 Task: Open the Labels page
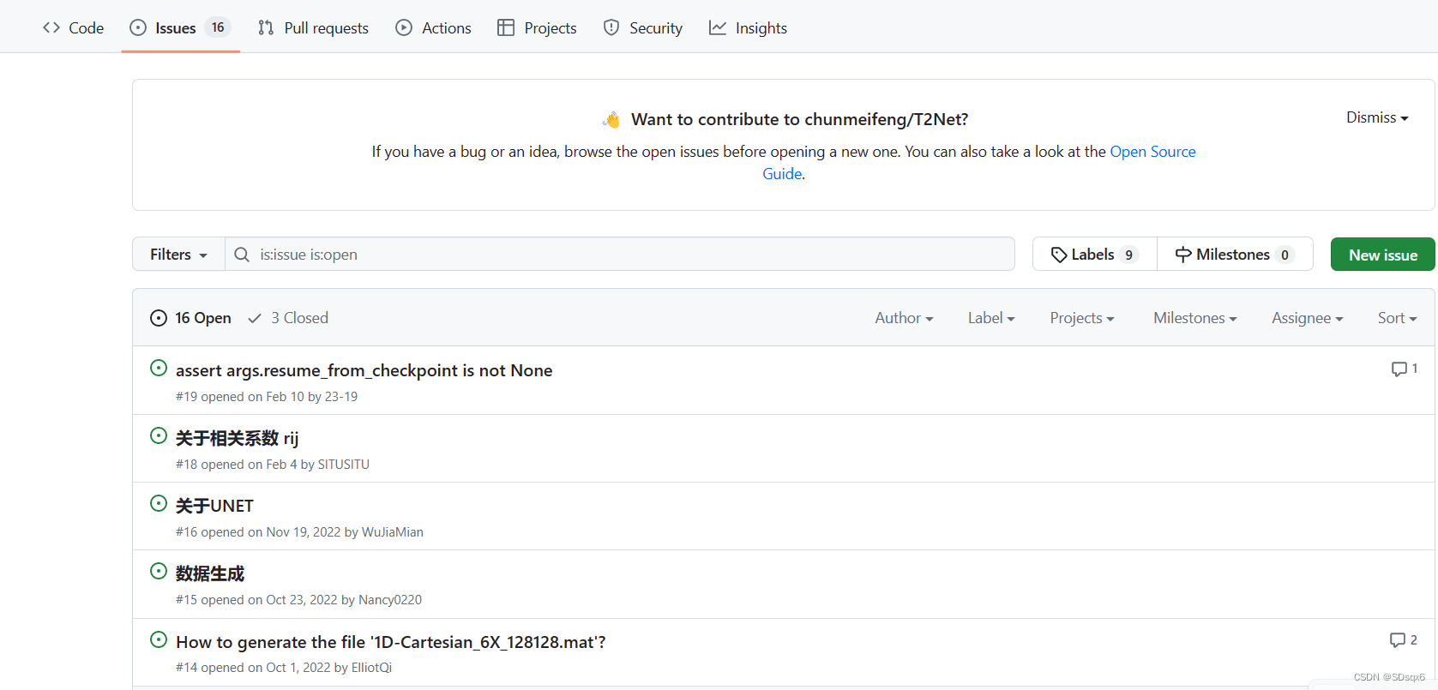(1095, 255)
